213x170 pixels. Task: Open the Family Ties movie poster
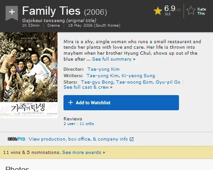29,75
